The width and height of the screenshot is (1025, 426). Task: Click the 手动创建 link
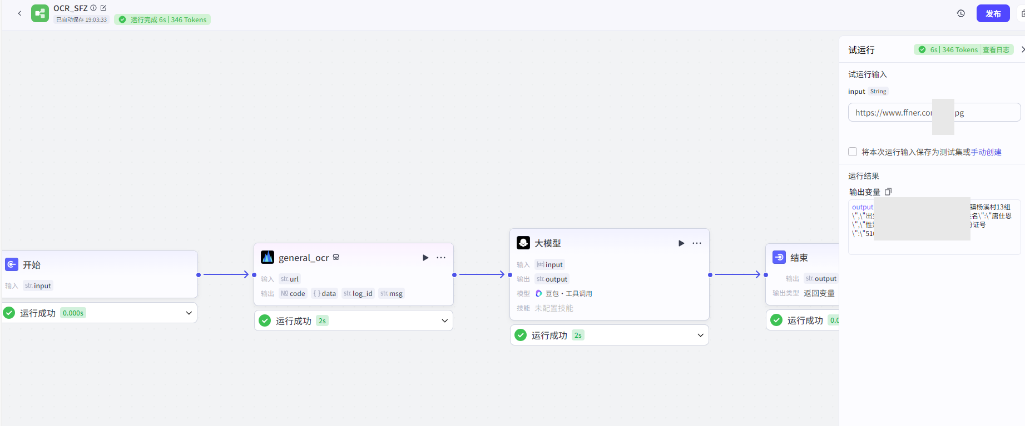coord(986,152)
